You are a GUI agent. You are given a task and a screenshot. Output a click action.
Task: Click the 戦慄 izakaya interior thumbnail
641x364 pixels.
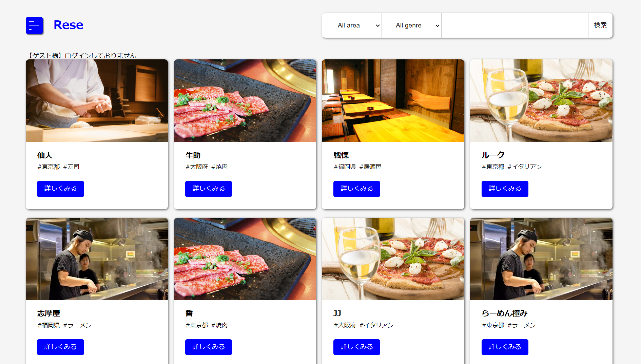tap(393, 100)
